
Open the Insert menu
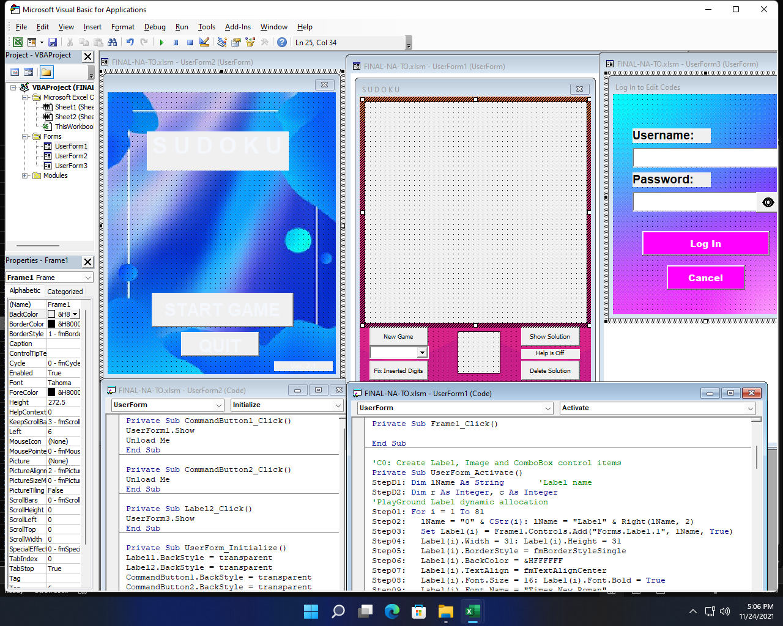(x=92, y=27)
